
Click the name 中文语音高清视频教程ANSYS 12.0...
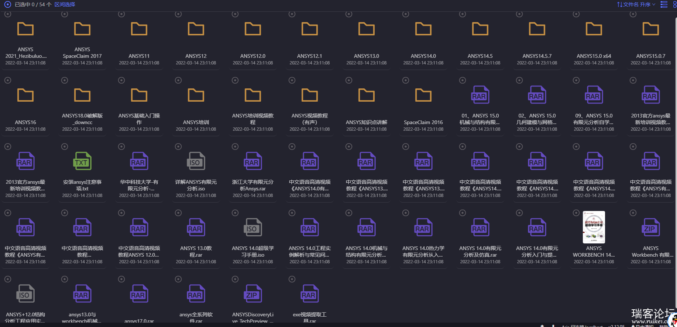point(139,252)
